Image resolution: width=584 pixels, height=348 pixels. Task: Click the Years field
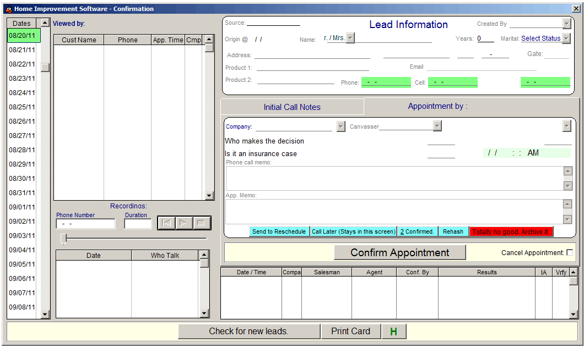pos(485,38)
